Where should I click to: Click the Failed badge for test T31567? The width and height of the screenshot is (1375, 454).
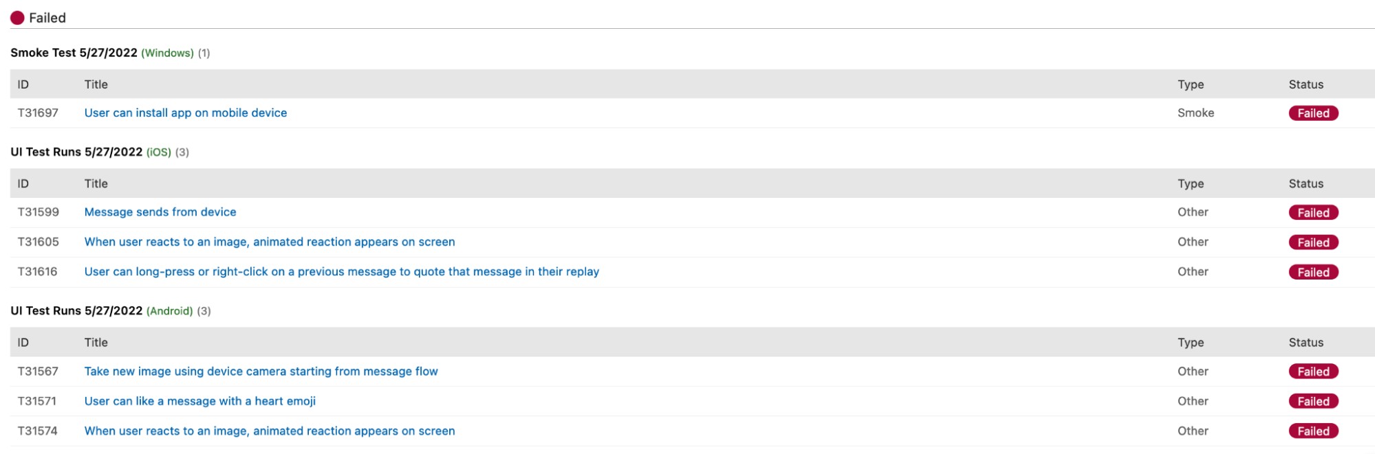(1312, 372)
